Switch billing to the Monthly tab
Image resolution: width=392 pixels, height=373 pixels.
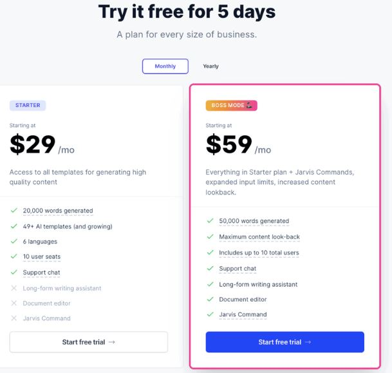165,66
